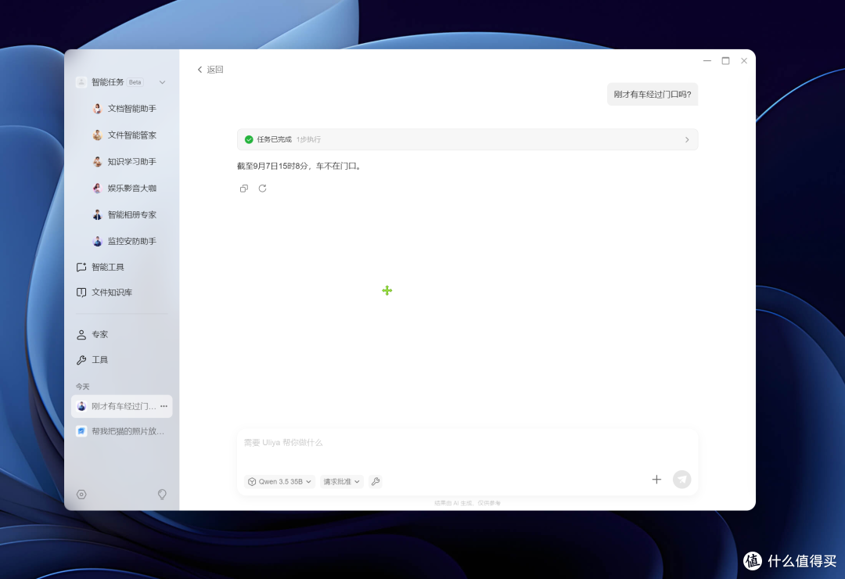Open the 刚才有车经过门 conversation
Image resolution: width=845 pixels, height=579 pixels.
(122, 406)
